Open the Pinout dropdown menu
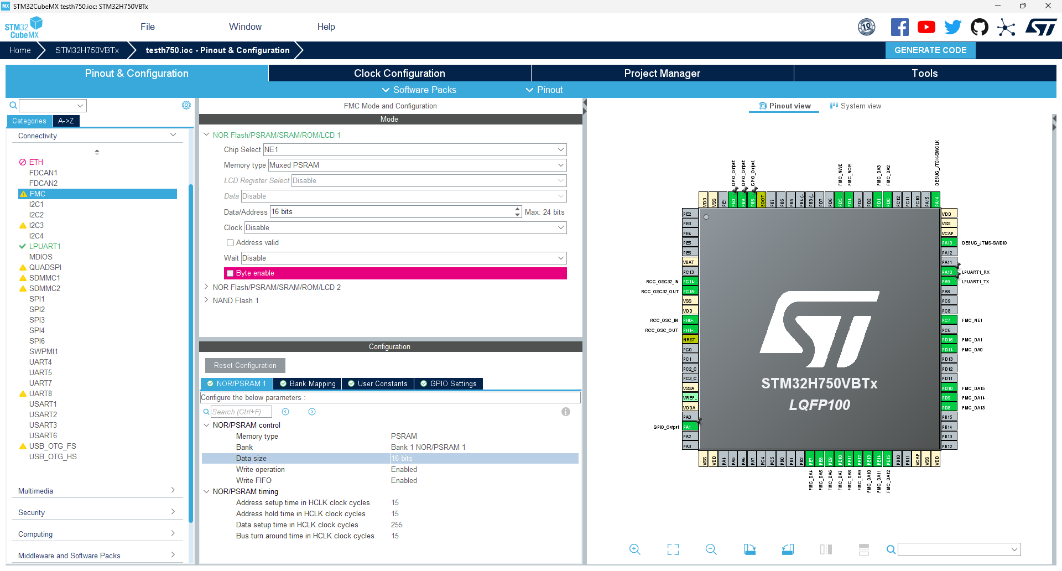 click(x=544, y=90)
